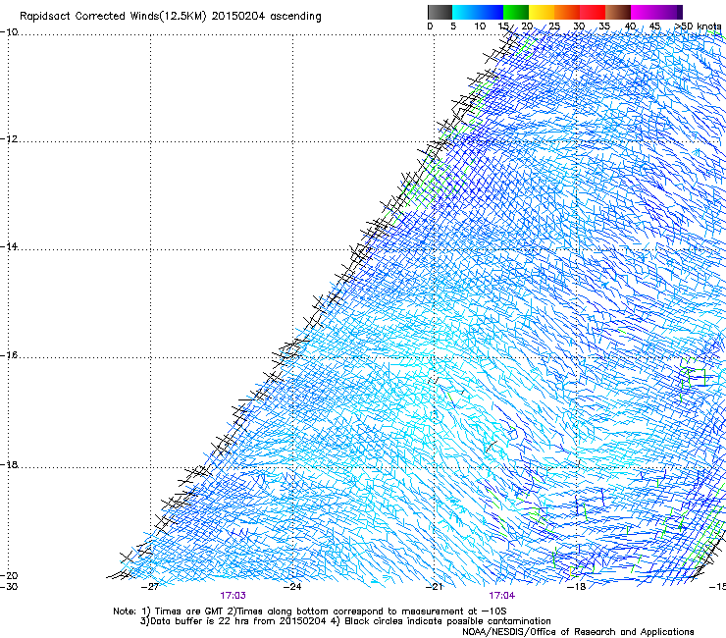Click the brown 35-40 knots color band
The width and height of the screenshot is (726, 638).
coord(618,12)
